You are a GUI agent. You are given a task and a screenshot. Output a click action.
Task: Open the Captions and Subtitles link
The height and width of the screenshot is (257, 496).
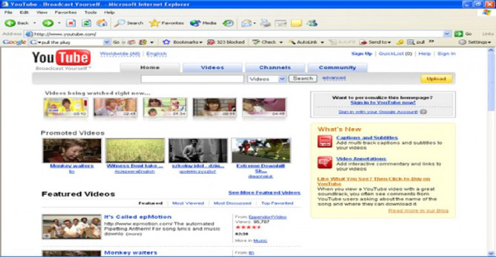point(367,138)
